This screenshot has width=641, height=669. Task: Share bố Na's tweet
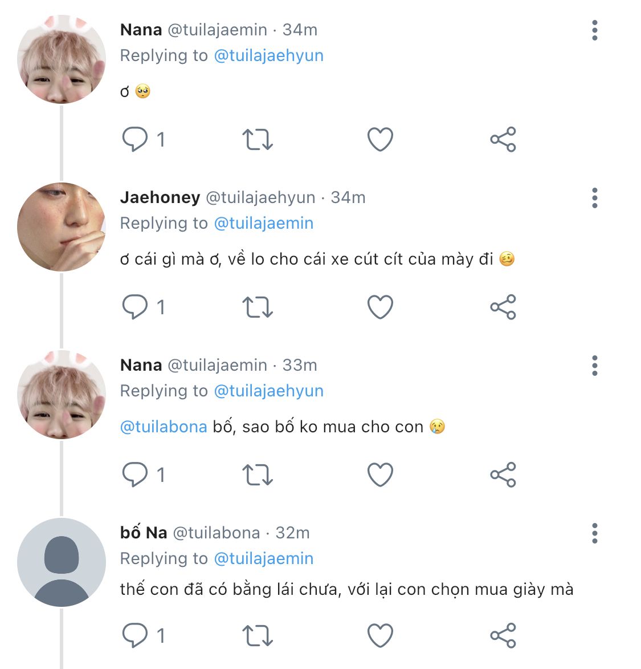click(503, 635)
